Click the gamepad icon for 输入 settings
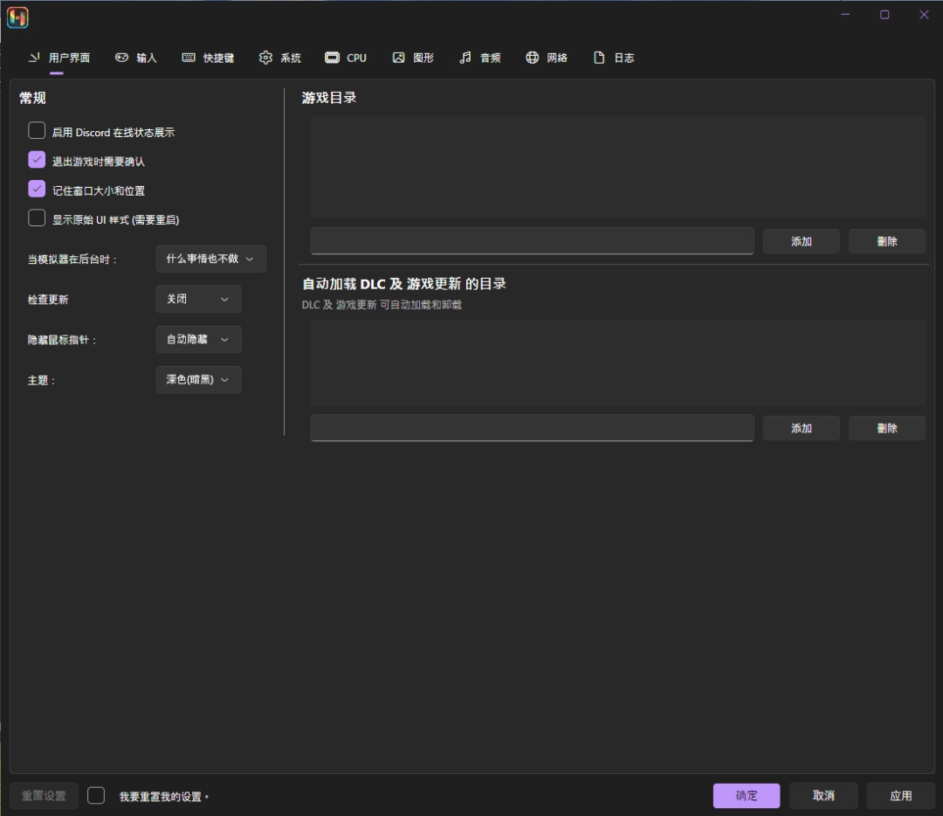The image size is (943, 816). (121, 58)
